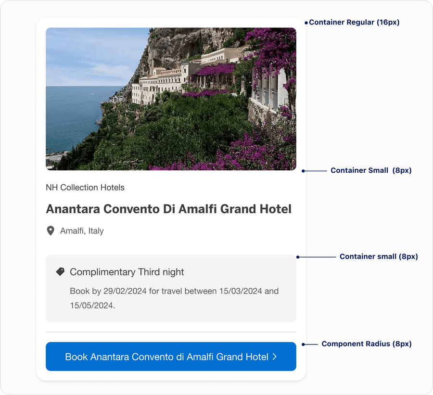Click the location pin icon
Image resolution: width=433 pixels, height=395 pixels.
click(50, 231)
